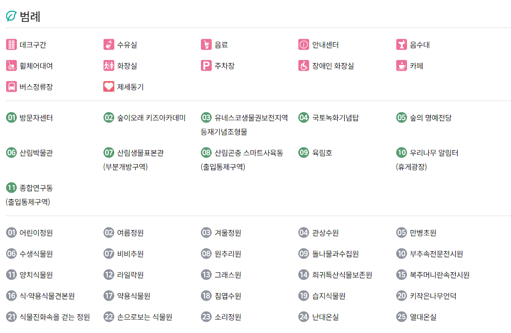511x333 pixels.
Task: Select gray marker 01 어린이정원
Action: point(11,233)
